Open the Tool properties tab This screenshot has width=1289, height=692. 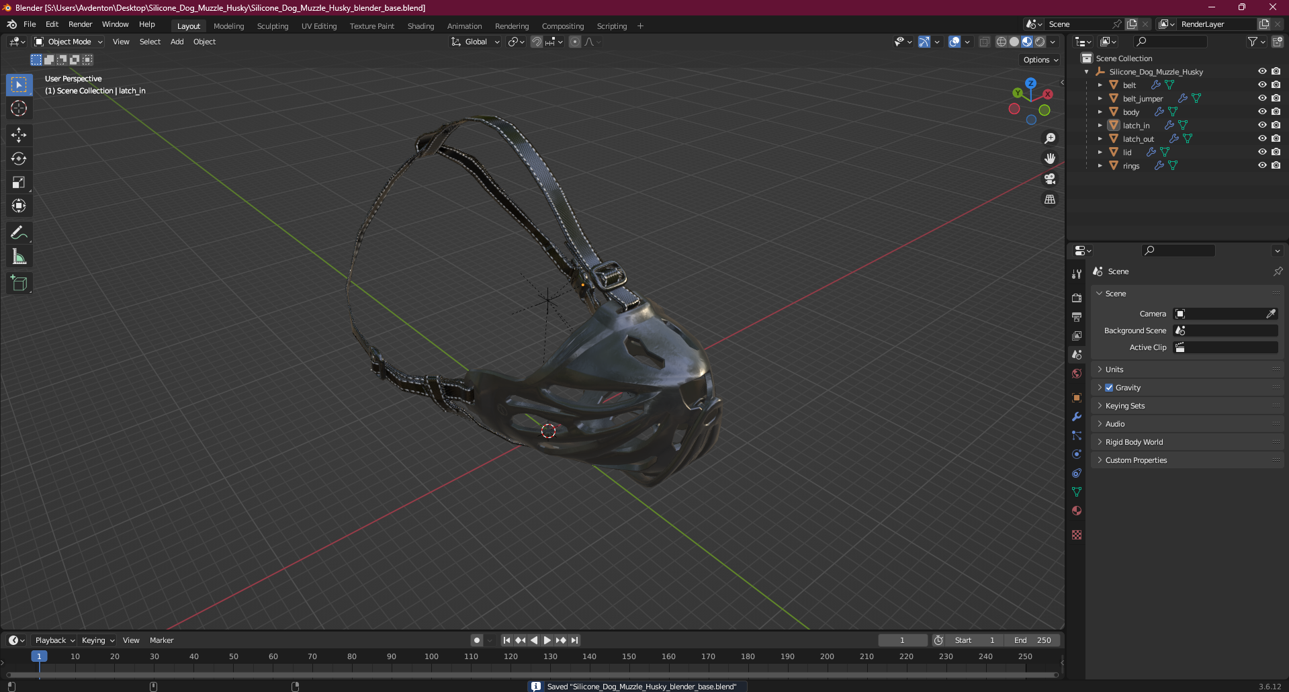(x=1077, y=273)
